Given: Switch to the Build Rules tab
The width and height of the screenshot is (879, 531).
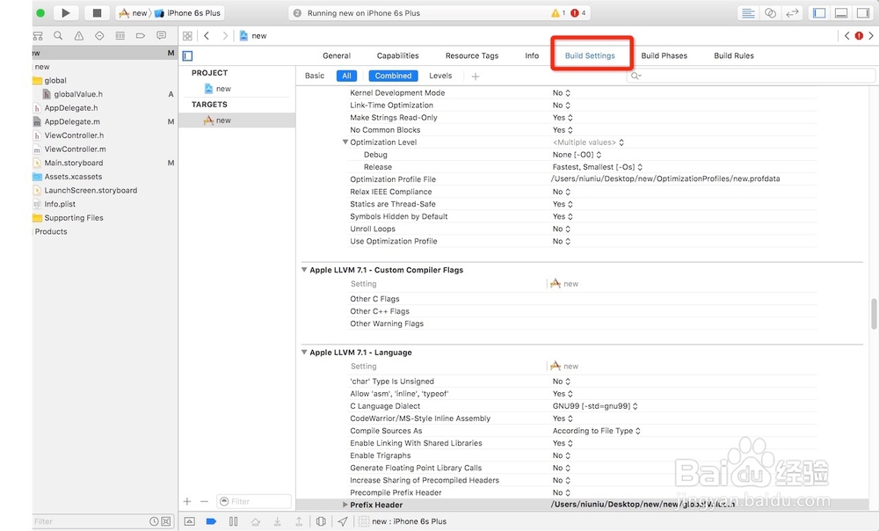Looking at the screenshot, I should point(733,55).
